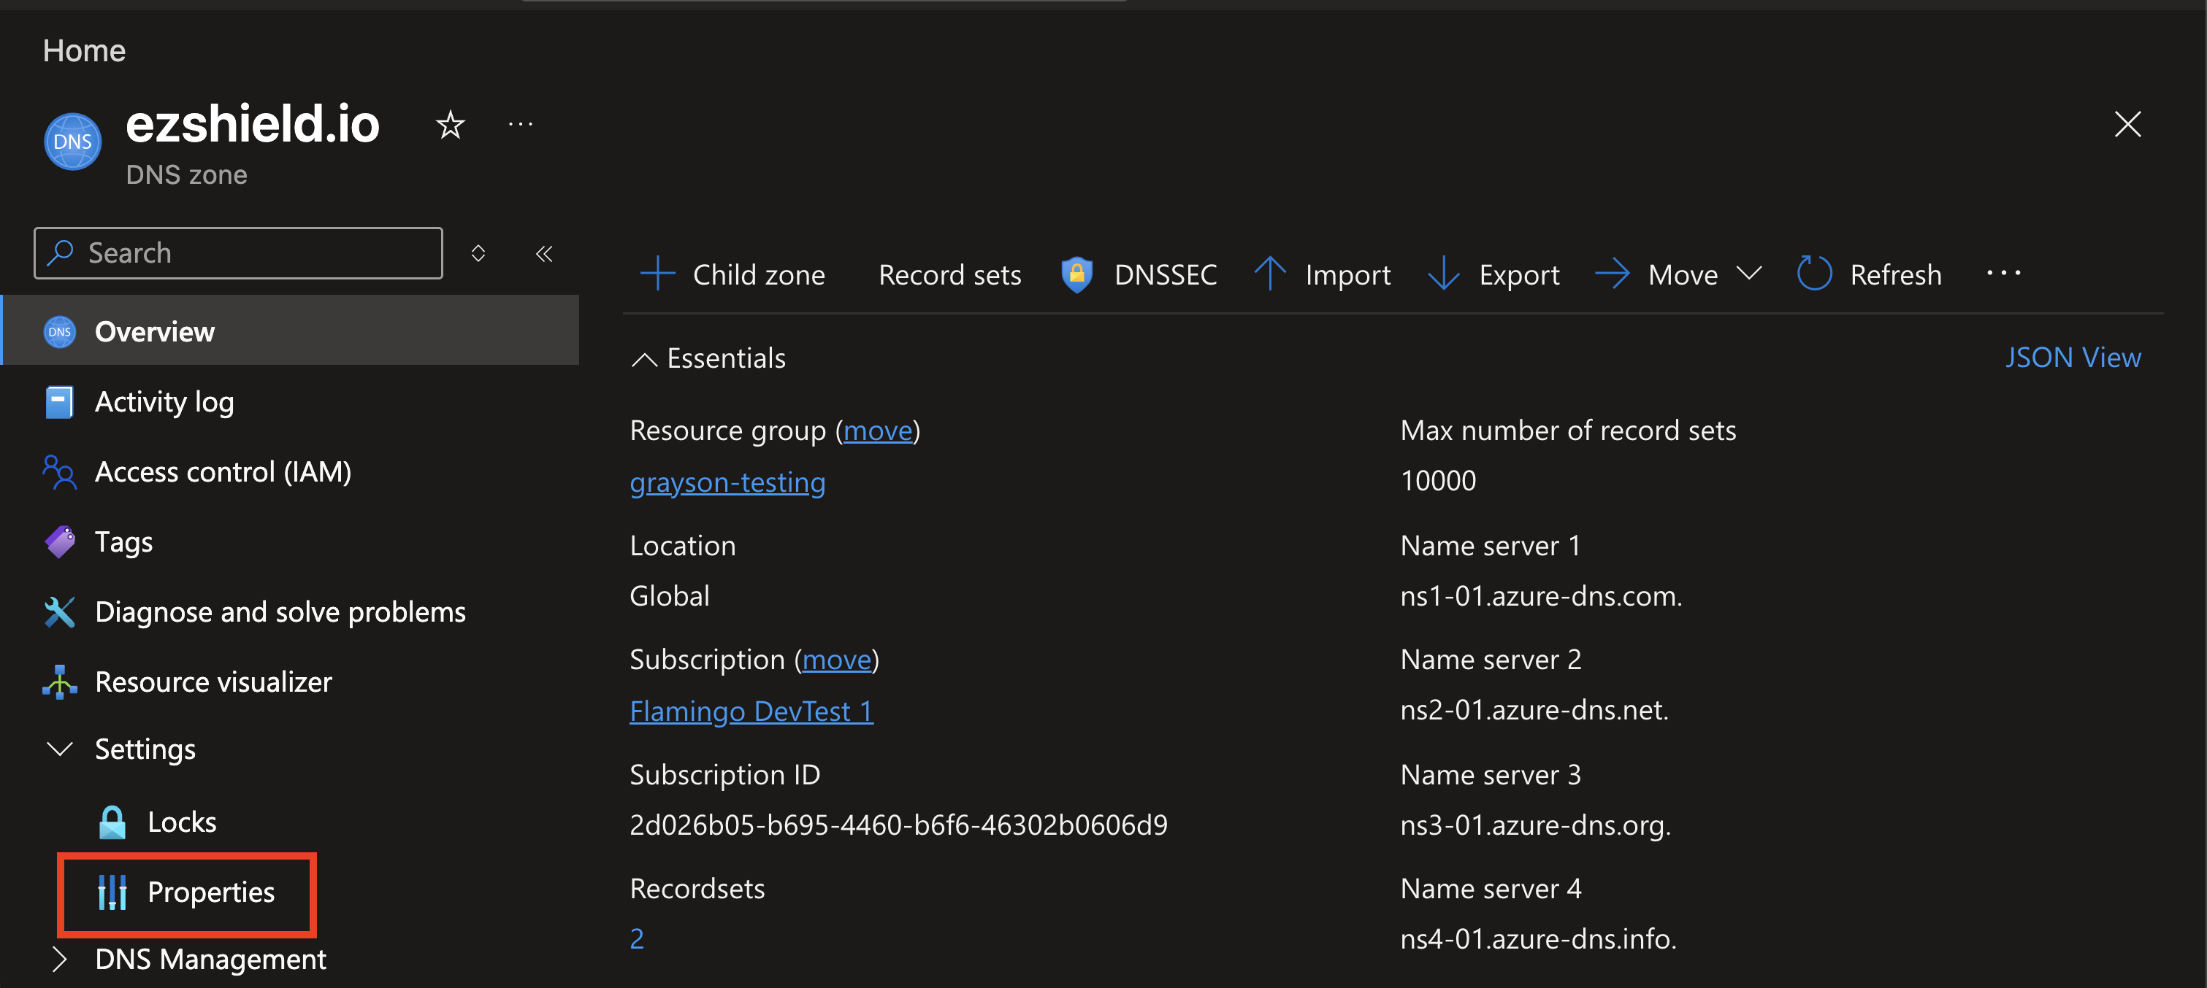
Task: Open the grayson-testing resource group
Action: click(x=727, y=482)
